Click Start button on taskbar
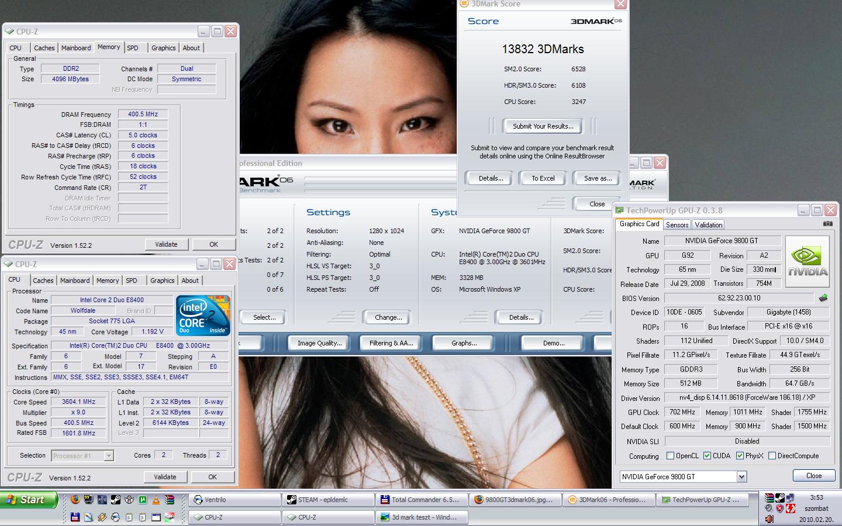 click(29, 500)
